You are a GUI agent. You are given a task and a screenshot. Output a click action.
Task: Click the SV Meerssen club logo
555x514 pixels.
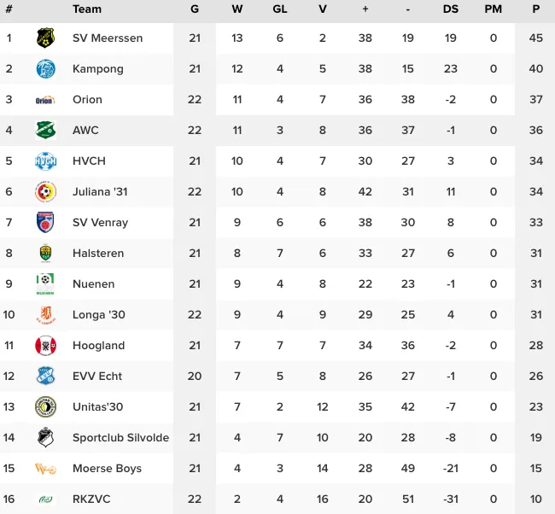tap(45, 38)
